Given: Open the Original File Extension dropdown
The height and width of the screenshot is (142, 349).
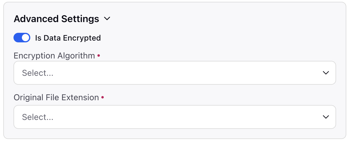Looking at the screenshot, I should coord(175,117).
